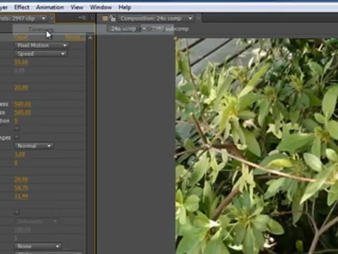Click the 500.00 value in the row ending 'ss'
Image resolution: width=338 pixels, height=254 pixels.
pyautogui.click(x=23, y=112)
